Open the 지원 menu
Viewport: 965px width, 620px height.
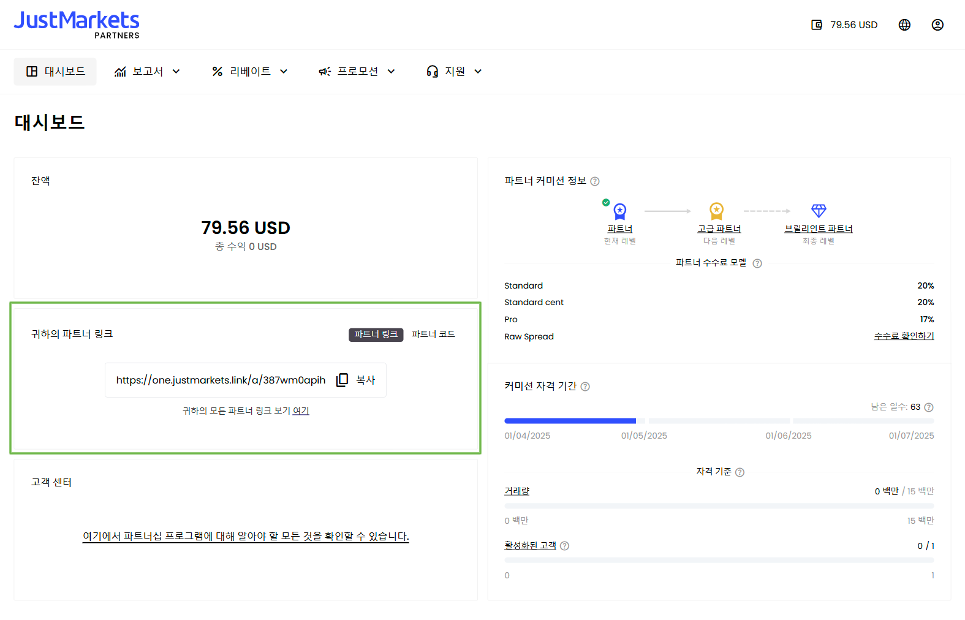(455, 72)
